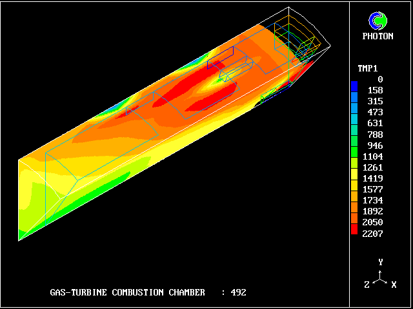The image size is (413, 309).
Task: Pick the dark blue swatch at legend top
Action: point(354,85)
